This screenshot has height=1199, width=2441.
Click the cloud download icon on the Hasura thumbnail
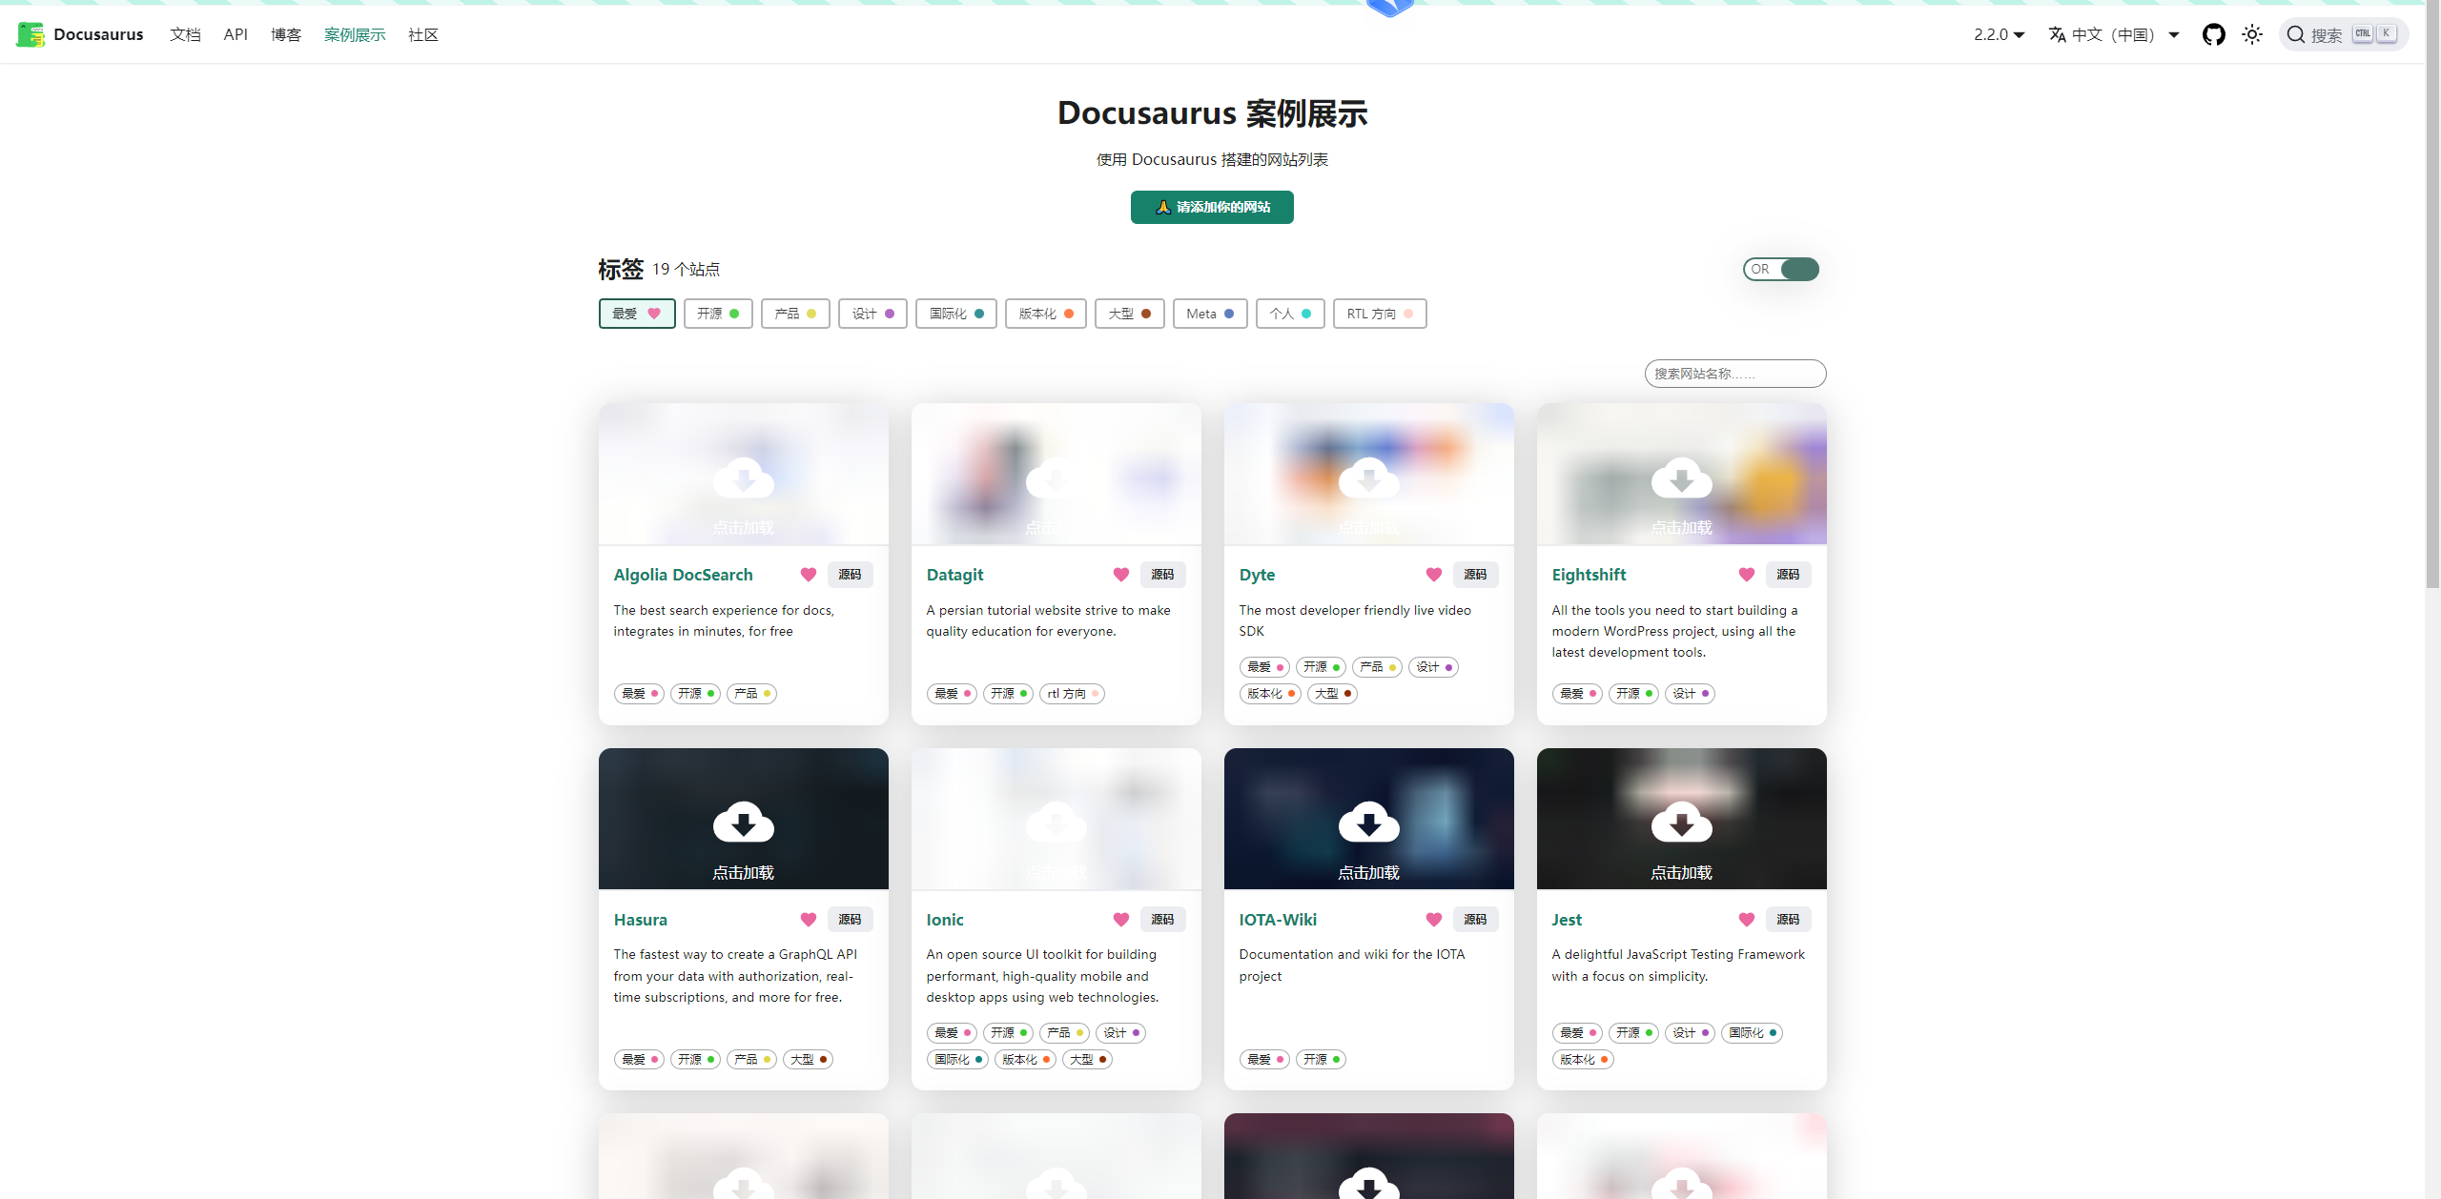(743, 823)
